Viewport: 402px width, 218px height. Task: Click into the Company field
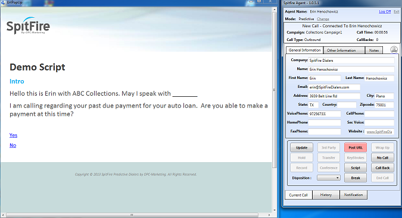351,61
